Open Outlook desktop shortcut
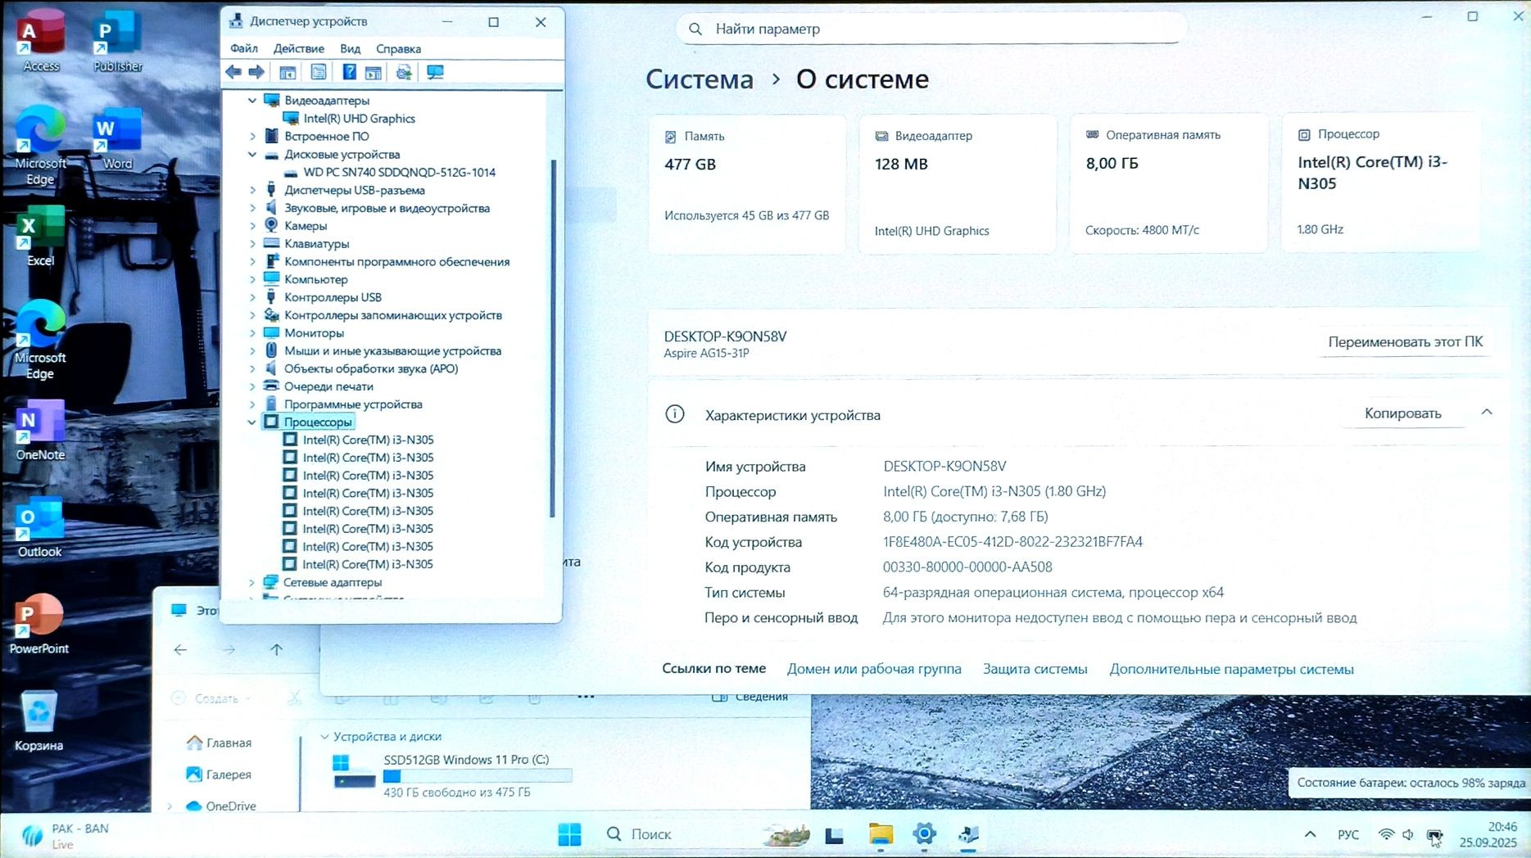The width and height of the screenshot is (1531, 858). click(x=40, y=527)
